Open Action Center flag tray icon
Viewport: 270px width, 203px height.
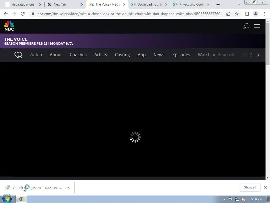click(230, 199)
